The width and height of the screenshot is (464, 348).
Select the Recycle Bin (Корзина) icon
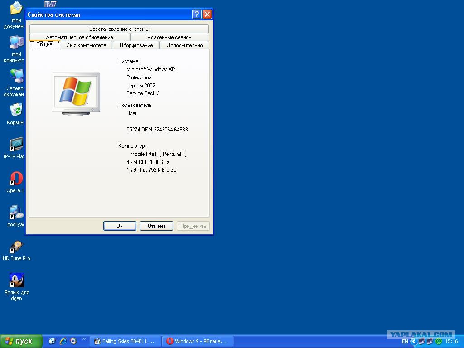tap(16, 110)
